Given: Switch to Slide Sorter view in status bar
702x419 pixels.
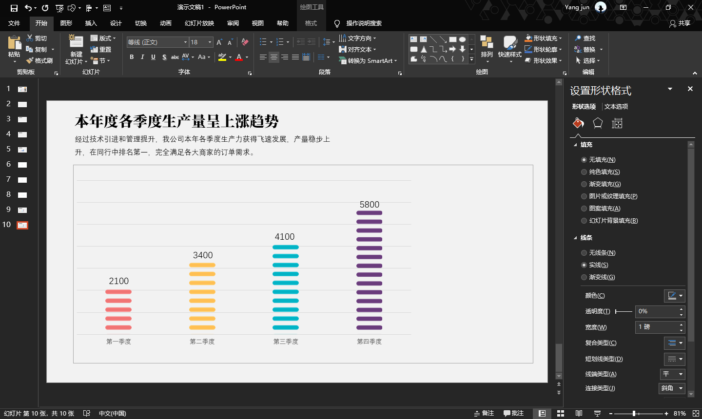Looking at the screenshot, I should pos(561,413).
